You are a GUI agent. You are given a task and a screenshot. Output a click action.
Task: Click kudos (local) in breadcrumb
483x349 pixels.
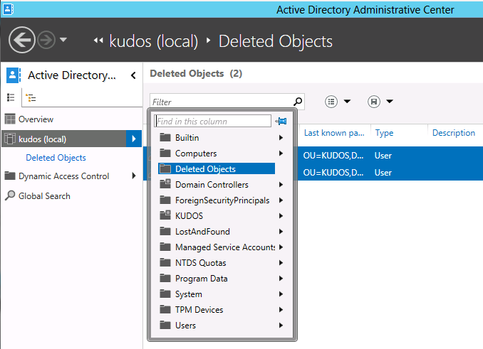click(x=154, y=41)
